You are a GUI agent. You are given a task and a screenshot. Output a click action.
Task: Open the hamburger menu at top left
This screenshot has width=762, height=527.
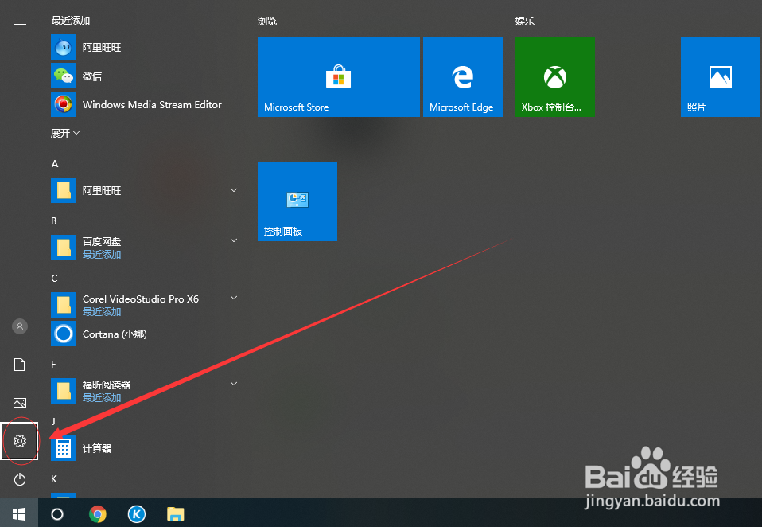pos(19,21)
